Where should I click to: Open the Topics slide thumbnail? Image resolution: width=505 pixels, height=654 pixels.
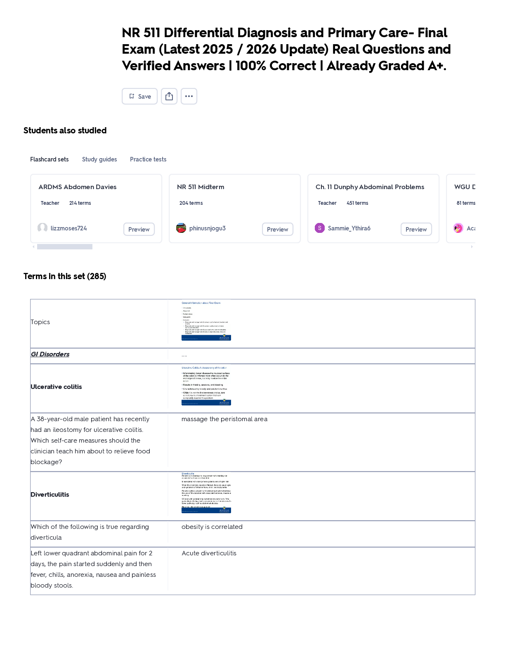(206, 321)
